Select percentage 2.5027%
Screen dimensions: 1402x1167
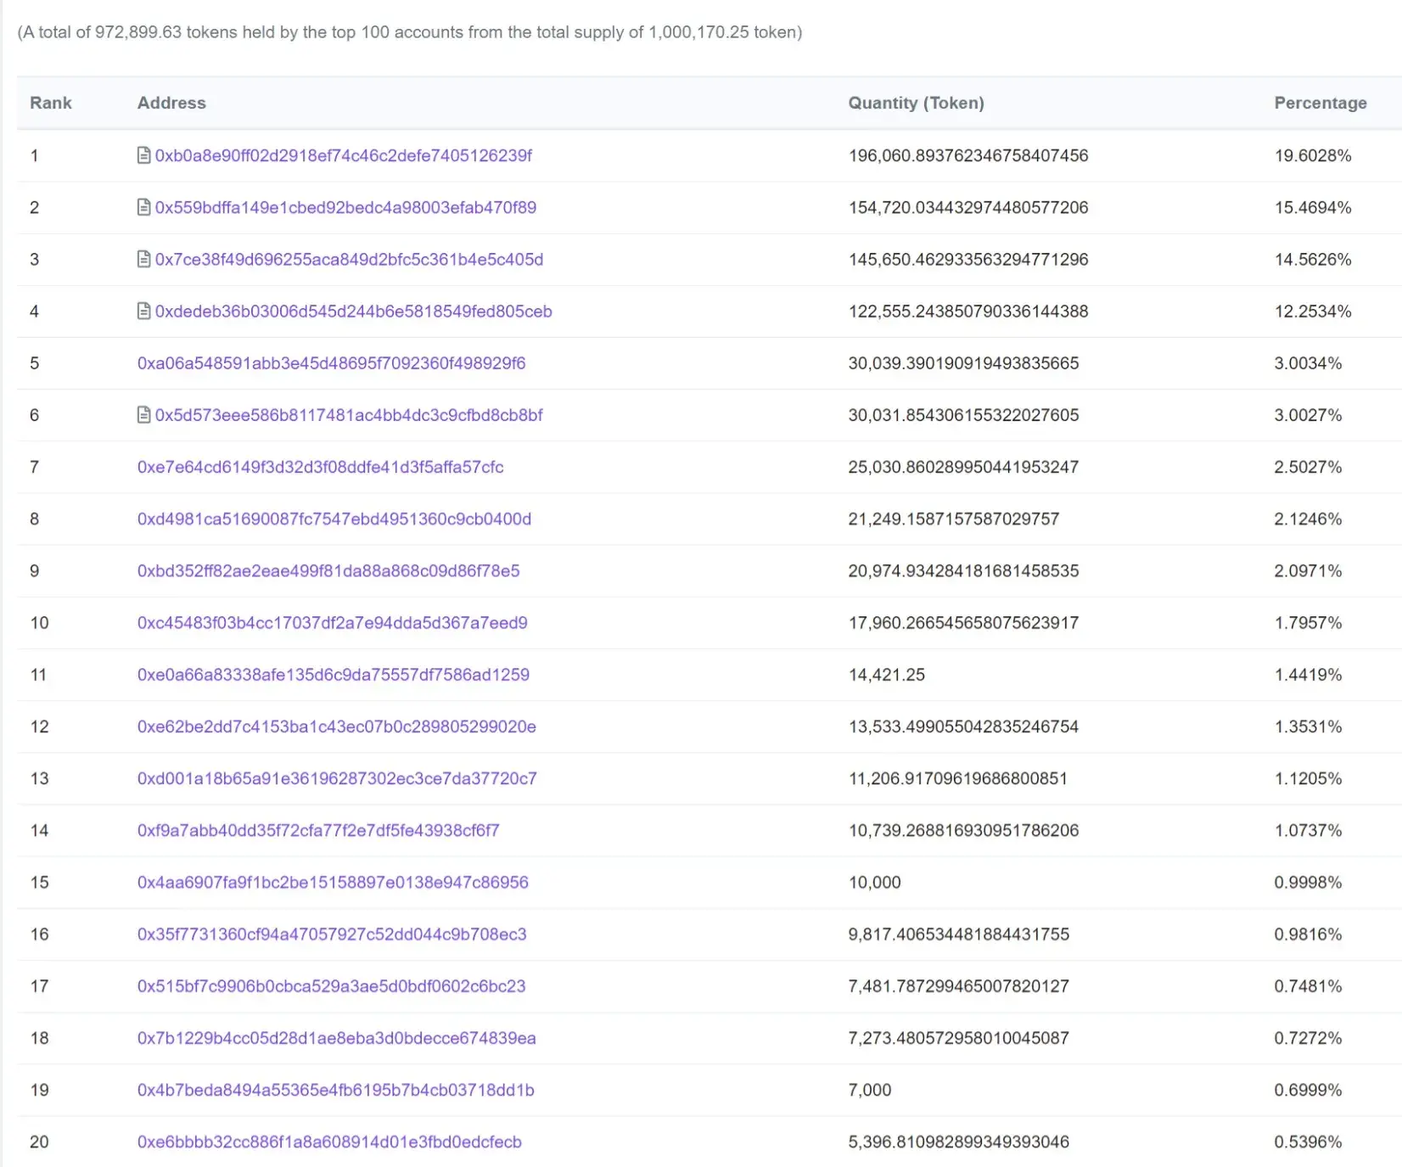(1308, 467)
